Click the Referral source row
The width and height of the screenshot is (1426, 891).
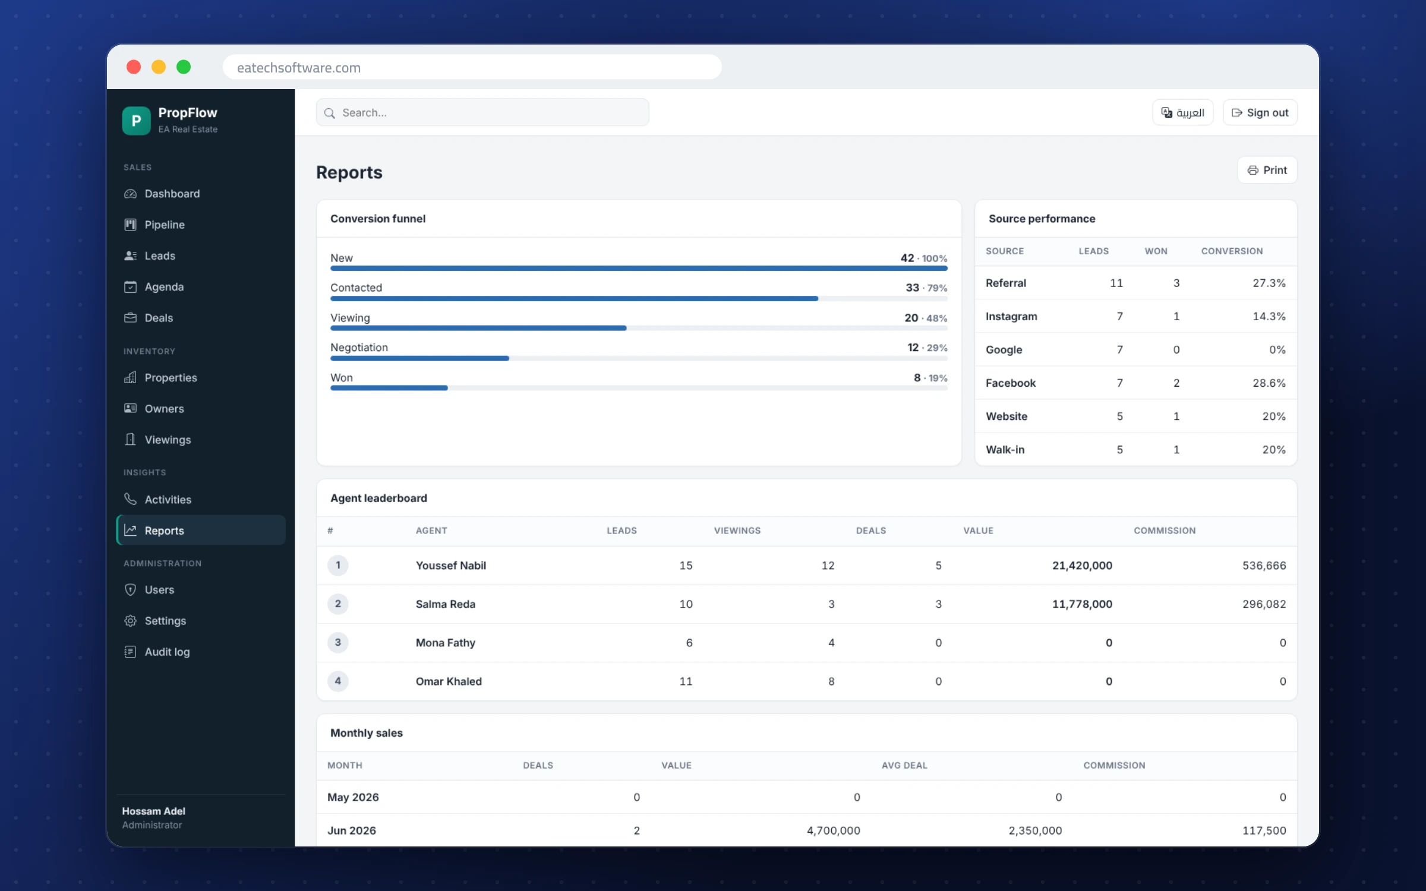1135,283
